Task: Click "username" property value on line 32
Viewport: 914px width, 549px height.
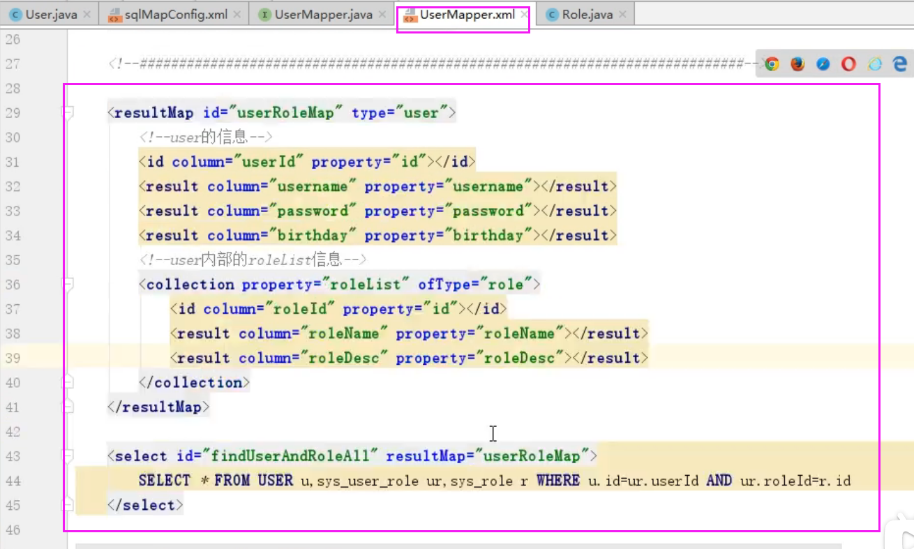Action: pos(489,186)
